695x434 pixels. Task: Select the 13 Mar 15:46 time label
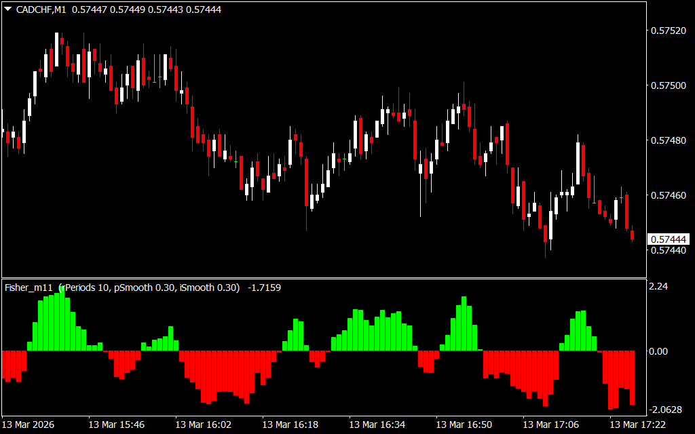pyautogui.click(x=117, y=425)
